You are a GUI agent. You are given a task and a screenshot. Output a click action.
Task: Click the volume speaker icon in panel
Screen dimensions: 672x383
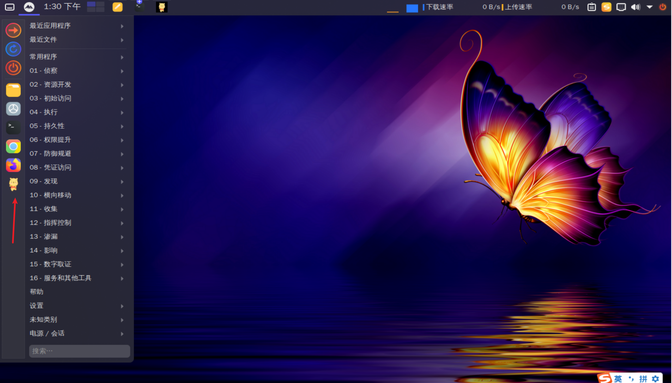coord(636,7)
